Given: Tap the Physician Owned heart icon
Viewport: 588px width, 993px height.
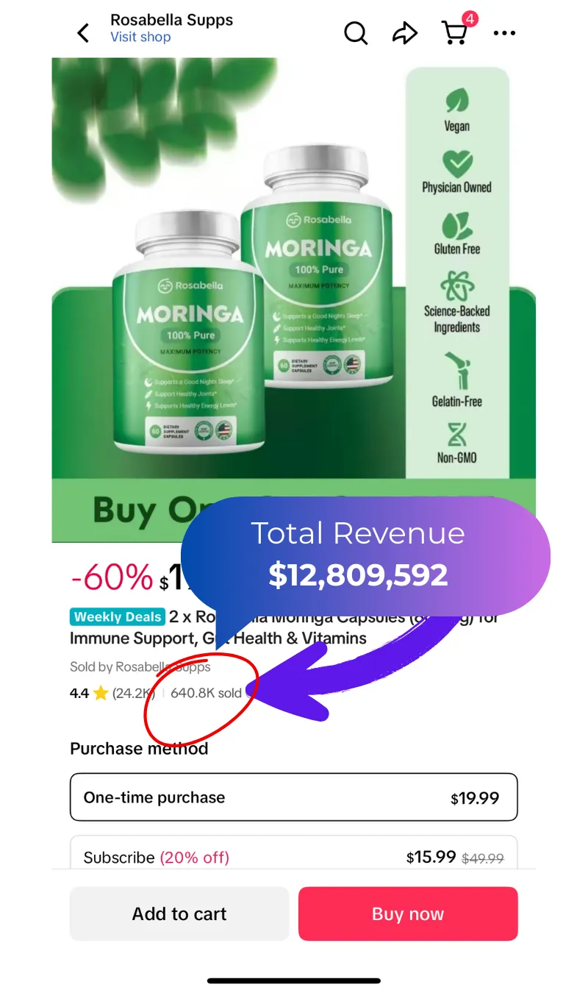Looking at the screenshot, I should (x=456, y=163).
